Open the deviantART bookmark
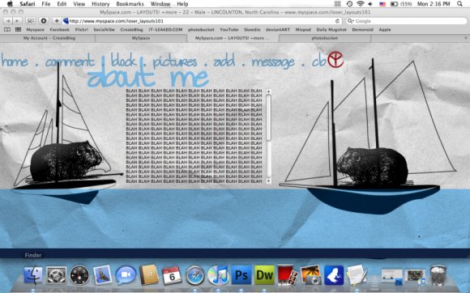Screen dimensions: 470x293 click(x=278, y=30)
